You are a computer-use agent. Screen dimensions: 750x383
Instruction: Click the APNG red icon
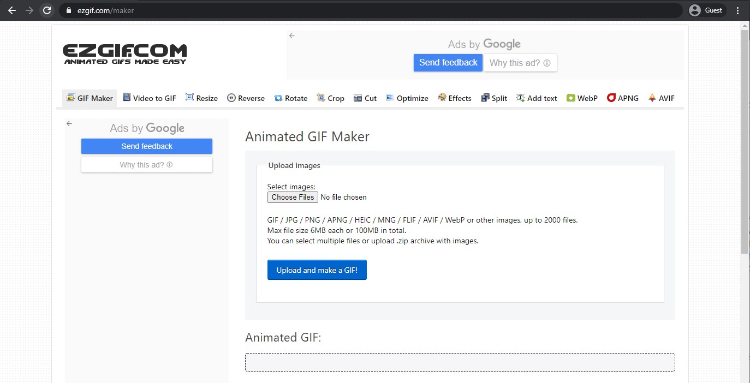coord(611,98)
